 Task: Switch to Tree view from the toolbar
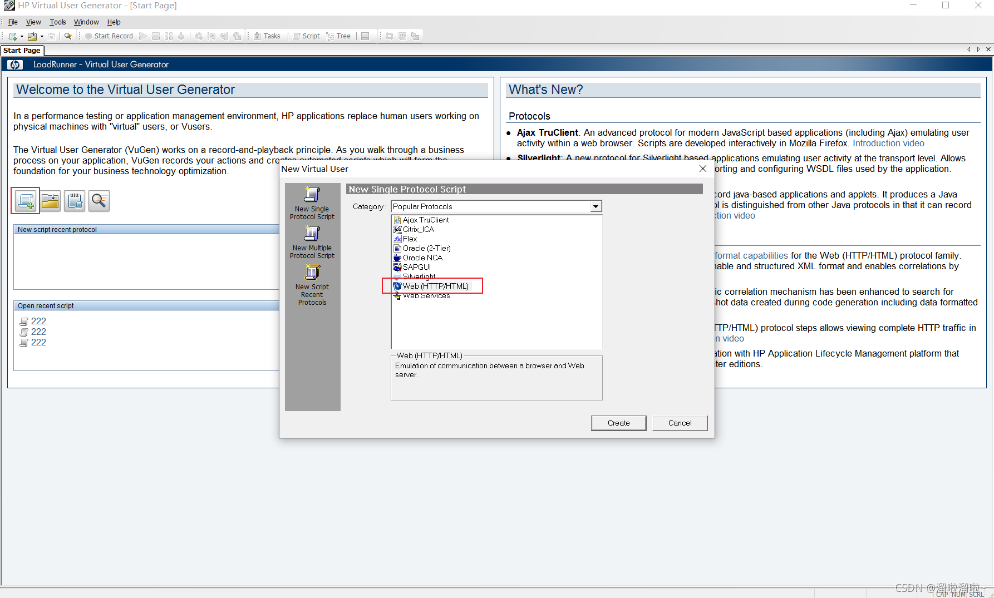(x=338, y=36)
